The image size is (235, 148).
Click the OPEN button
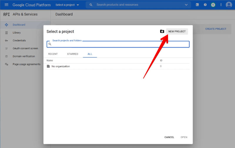click(x=184, y=137)
